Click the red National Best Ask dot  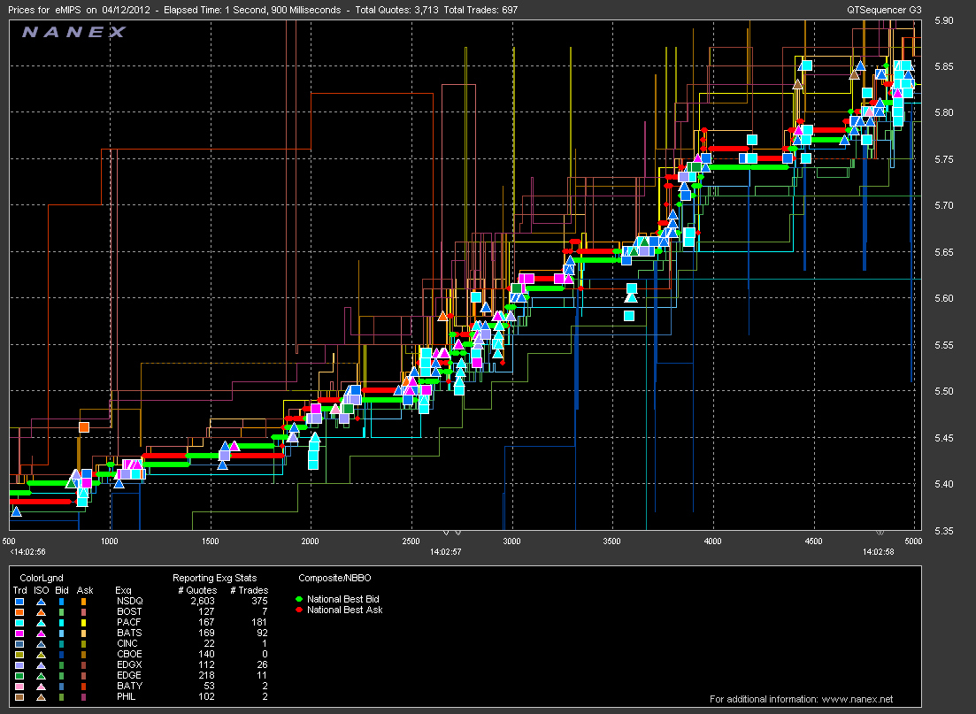click(x=299, y=610)
